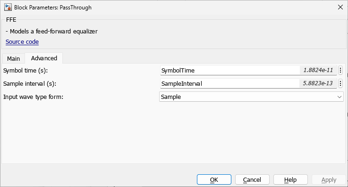Expand the Input wave type form dropdown
The width and height of the screenshot is (348, 187).
click(x=251, y=97)
